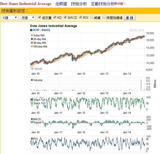160x154 pixels.
Task: Toggle the 成交量 checkbox
Action: (x=39, y=17)
